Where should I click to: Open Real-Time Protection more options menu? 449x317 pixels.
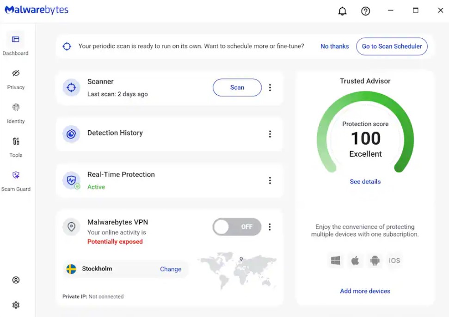pyautogui.click(x=270, y=181)
